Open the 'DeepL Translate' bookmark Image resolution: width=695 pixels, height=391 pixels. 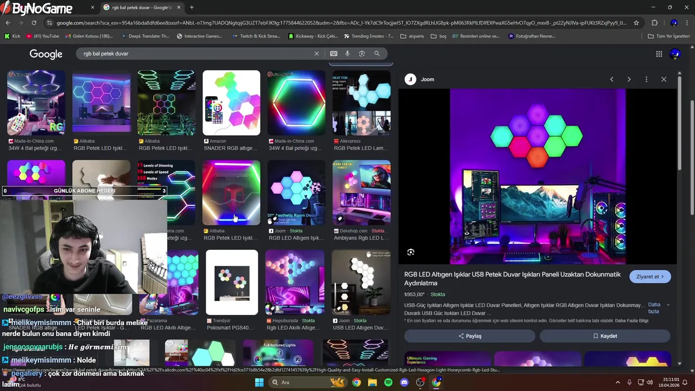145,36
